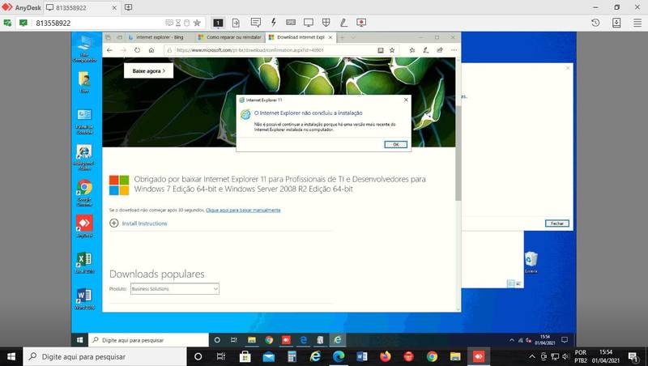
Task: Open Word 2016 shortcut on remote desktop
Action: click(84, 299)
